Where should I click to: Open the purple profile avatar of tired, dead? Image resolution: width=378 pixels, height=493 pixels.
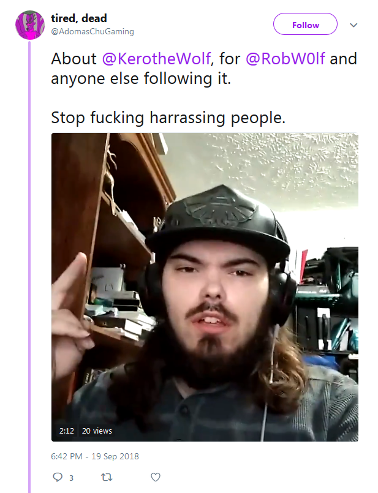point(30,25)
